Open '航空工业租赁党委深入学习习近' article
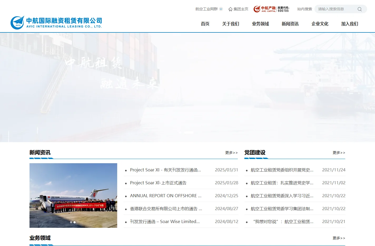Screen dimensions: 375x246 click(282, 196)
